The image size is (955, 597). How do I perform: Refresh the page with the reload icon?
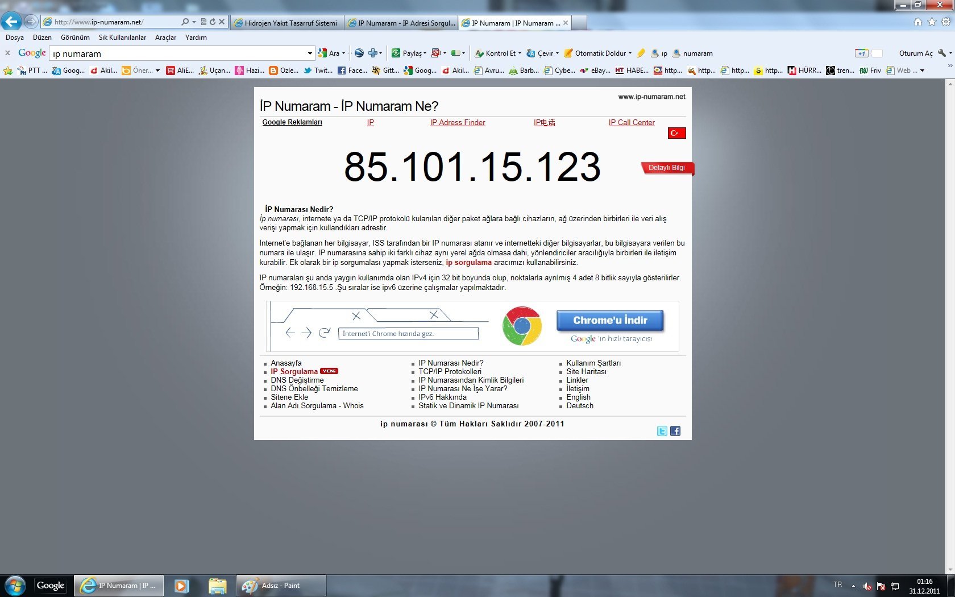(x=213, y=22)
